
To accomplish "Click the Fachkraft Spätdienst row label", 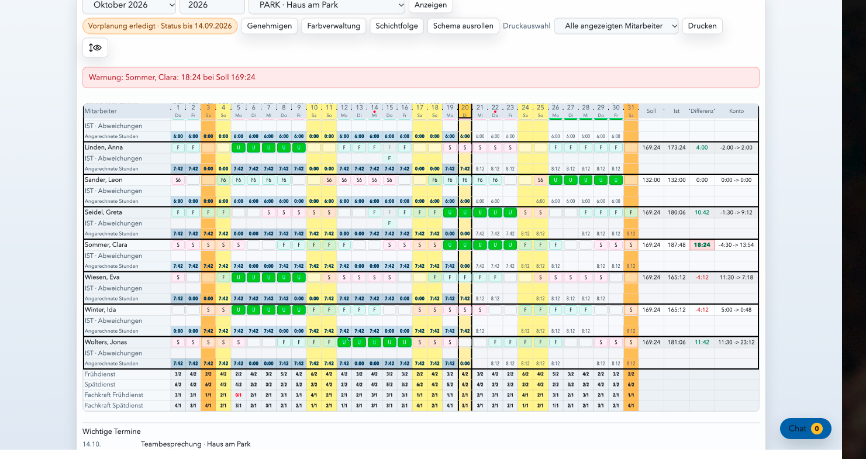I will pyautogui.click(x=114, y=405).
